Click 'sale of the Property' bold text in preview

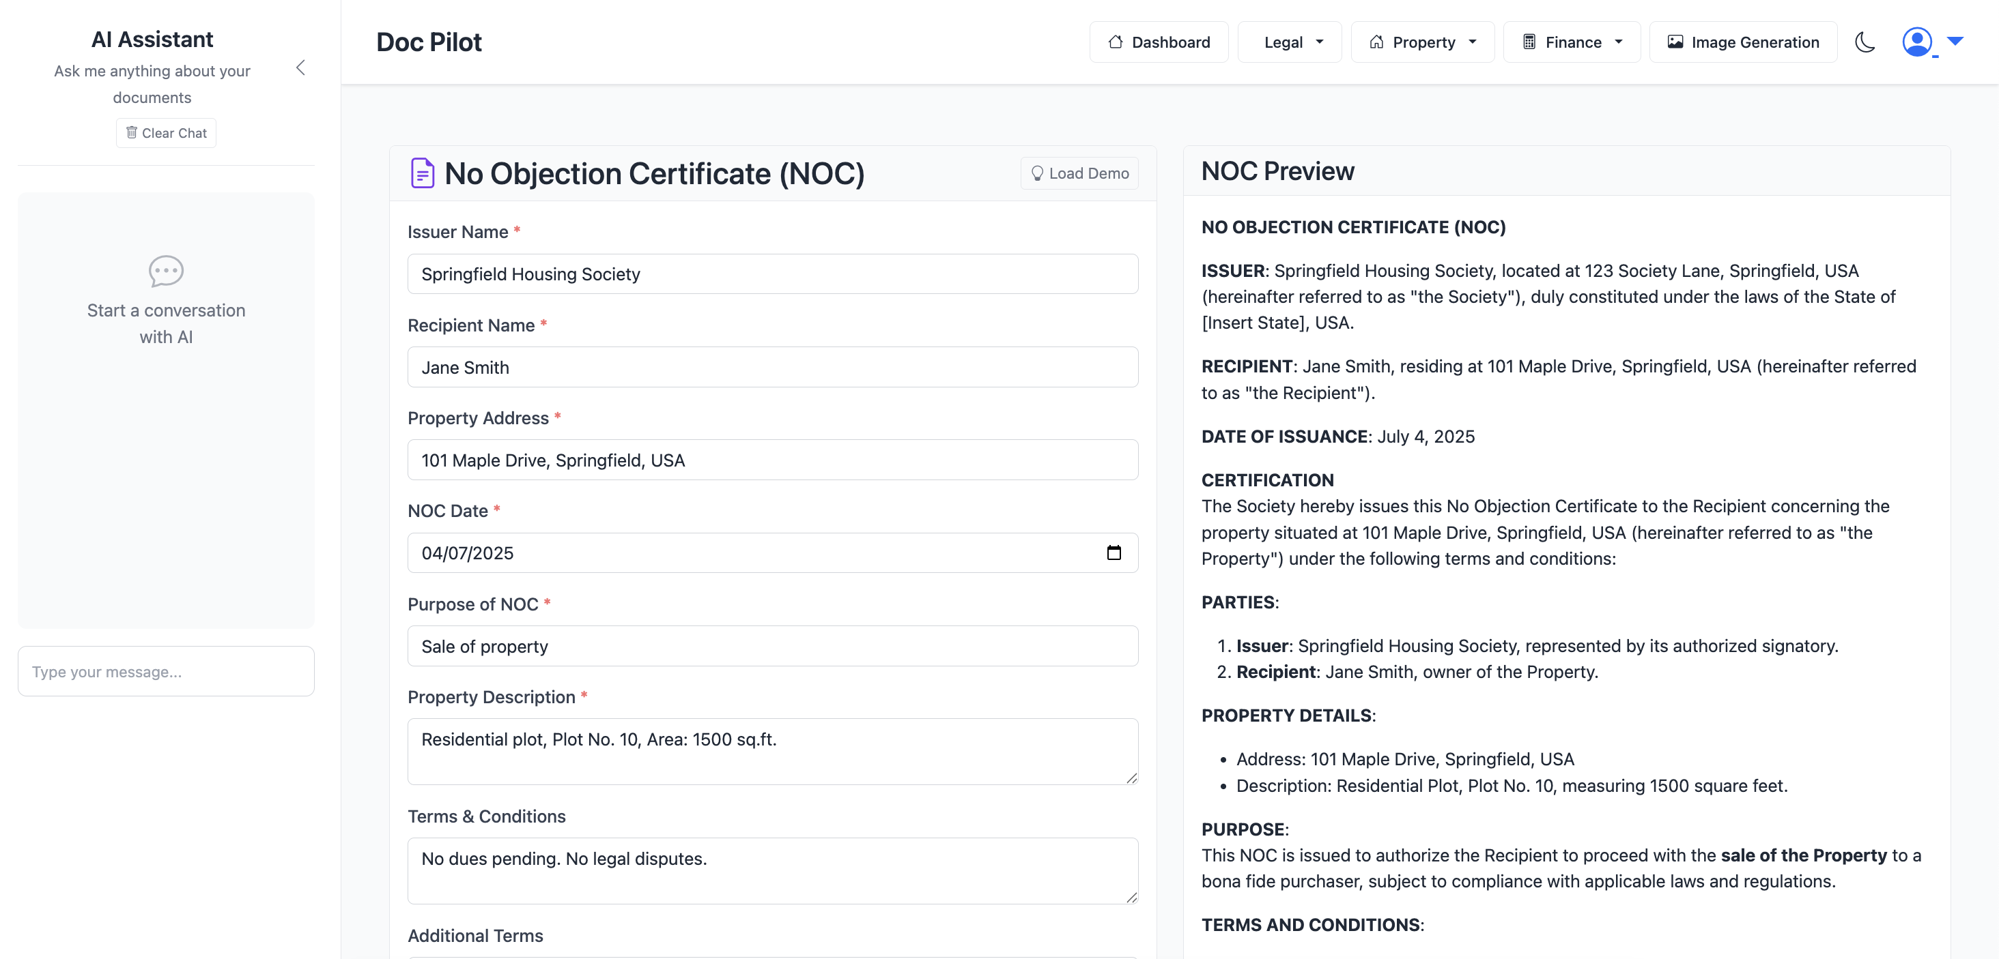click(x=1804, y=855)
